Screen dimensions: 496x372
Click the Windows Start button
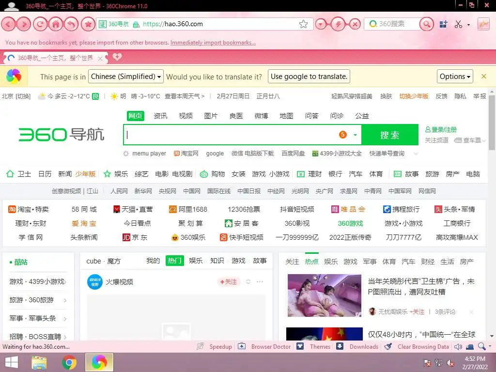(12, 362)
